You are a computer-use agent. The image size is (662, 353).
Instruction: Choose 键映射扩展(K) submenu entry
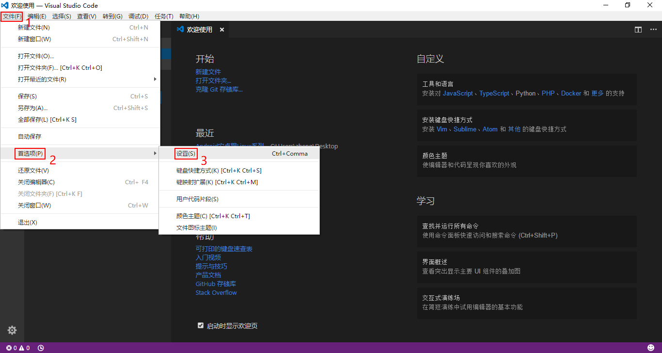tap(239, 182)
